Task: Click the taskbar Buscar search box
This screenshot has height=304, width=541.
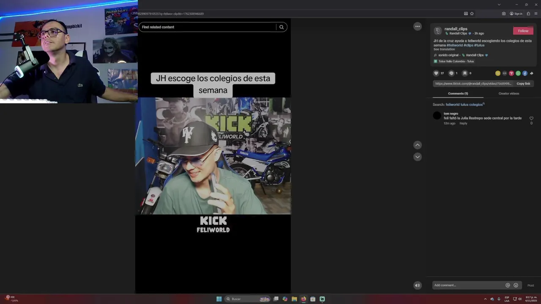Action: pos(248,299)
